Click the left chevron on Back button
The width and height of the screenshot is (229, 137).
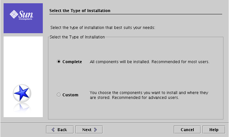53,130
